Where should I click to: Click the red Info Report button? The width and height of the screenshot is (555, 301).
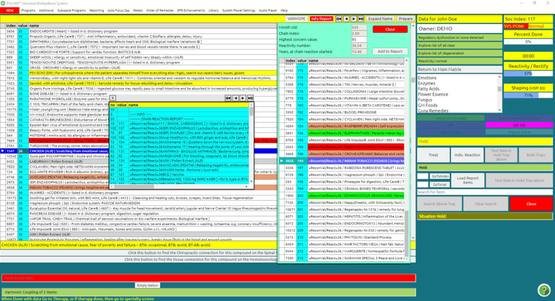pyautogui.click(x=321, y=18)
